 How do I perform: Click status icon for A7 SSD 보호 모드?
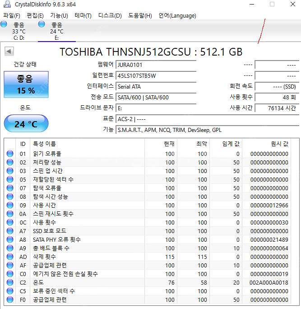coord(10,231)
